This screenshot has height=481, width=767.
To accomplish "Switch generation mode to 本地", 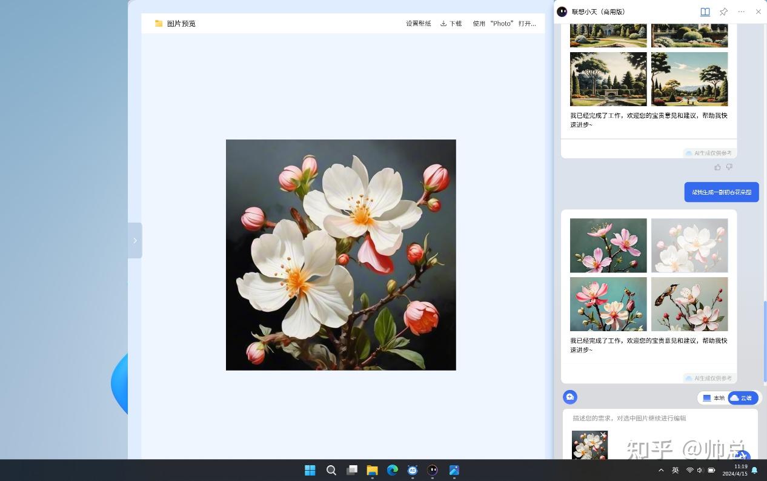I will pos(714,398).
